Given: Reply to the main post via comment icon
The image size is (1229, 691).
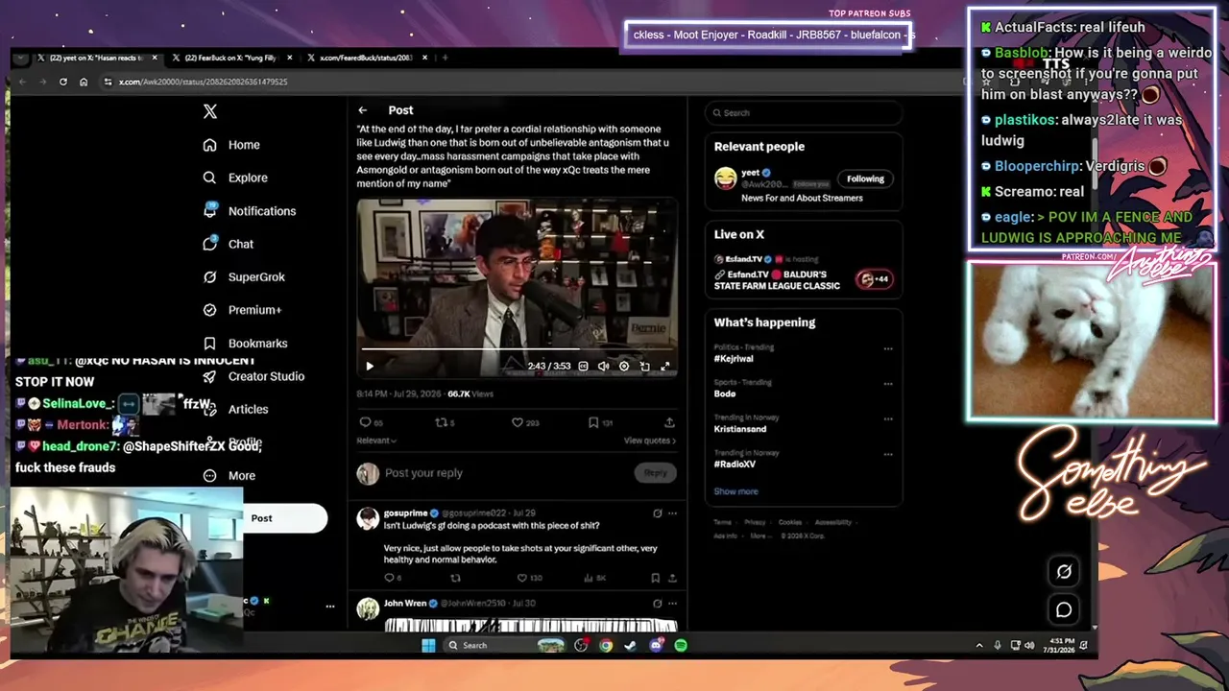Looking at the screenshot, I should tap(365, 422).
